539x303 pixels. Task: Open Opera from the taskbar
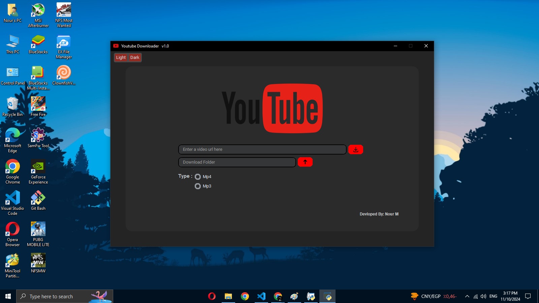pyautogui.click(x=212, y=296)
